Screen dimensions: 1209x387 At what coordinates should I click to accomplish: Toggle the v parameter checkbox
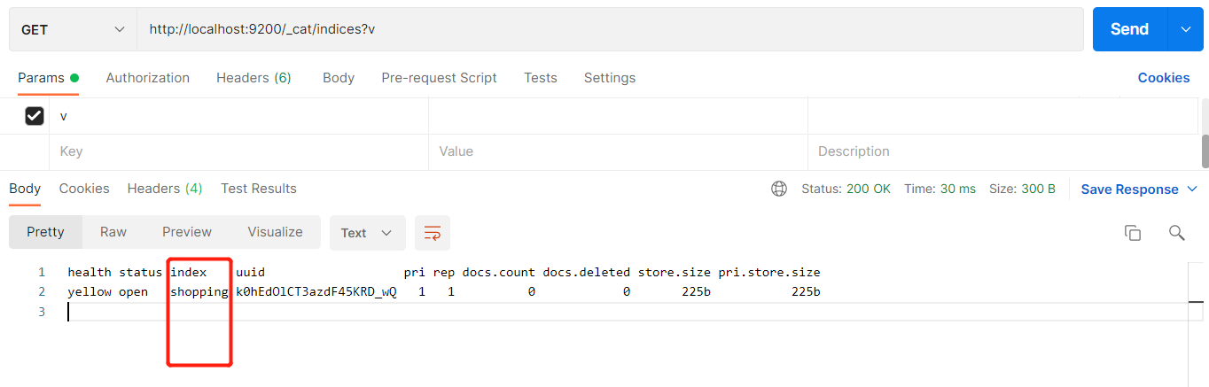(35, 116)
